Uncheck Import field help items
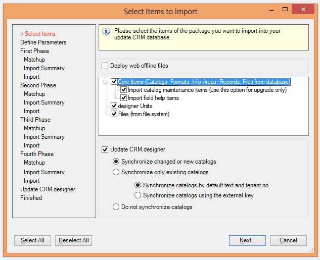320x260 pixels. point(124,98)
